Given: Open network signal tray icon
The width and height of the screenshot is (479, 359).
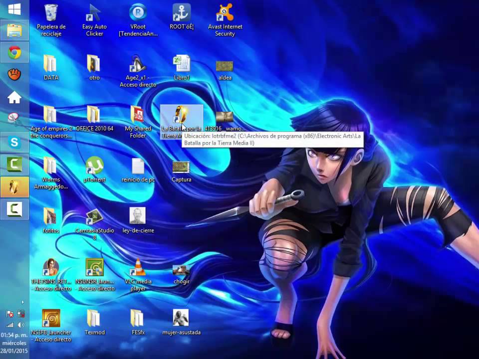Looking at the screenshot, I should (x=10, y=325).
